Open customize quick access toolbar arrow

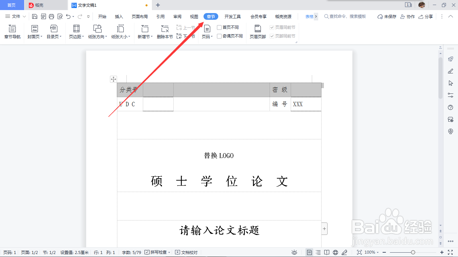[x=88, y=16]
